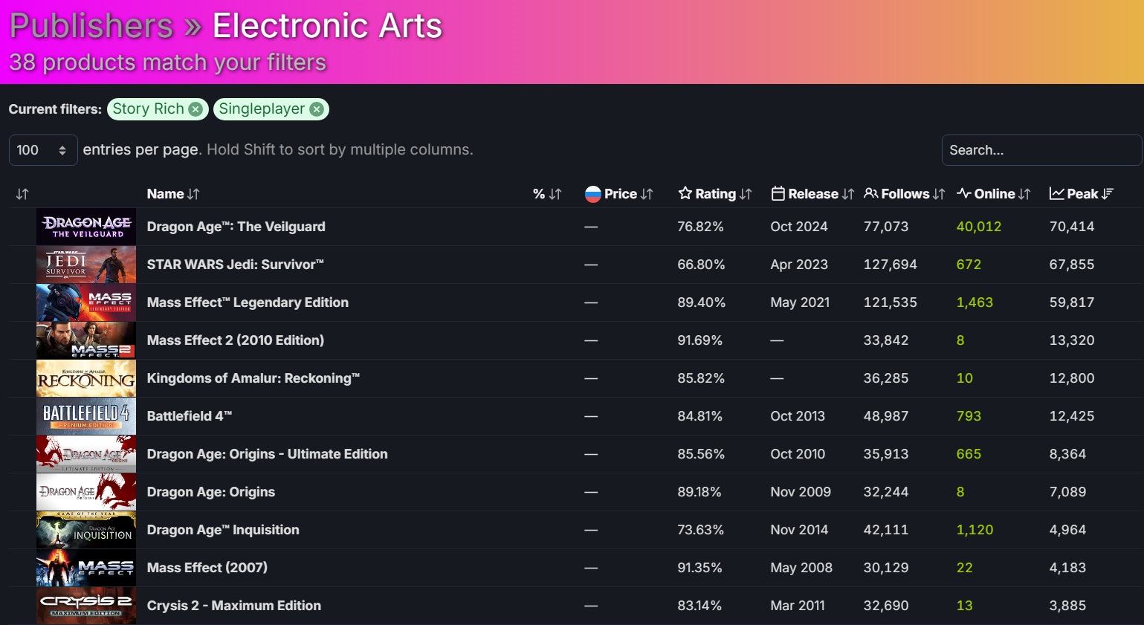
Task: Open the entries per page dropdown
Action: 42,150
